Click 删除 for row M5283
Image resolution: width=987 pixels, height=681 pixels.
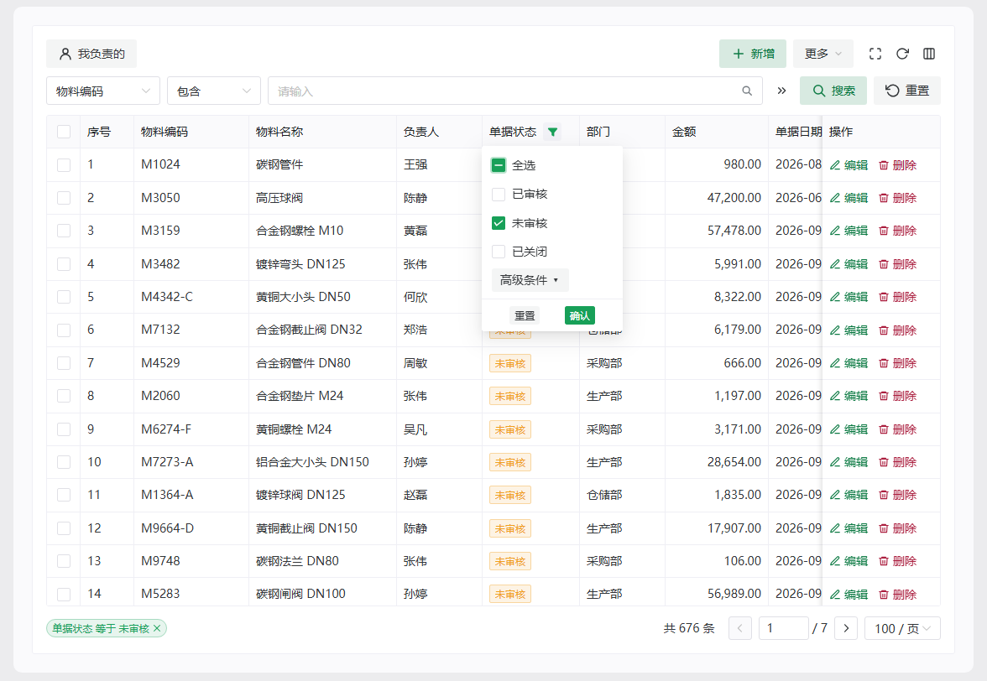coord(898,595)
